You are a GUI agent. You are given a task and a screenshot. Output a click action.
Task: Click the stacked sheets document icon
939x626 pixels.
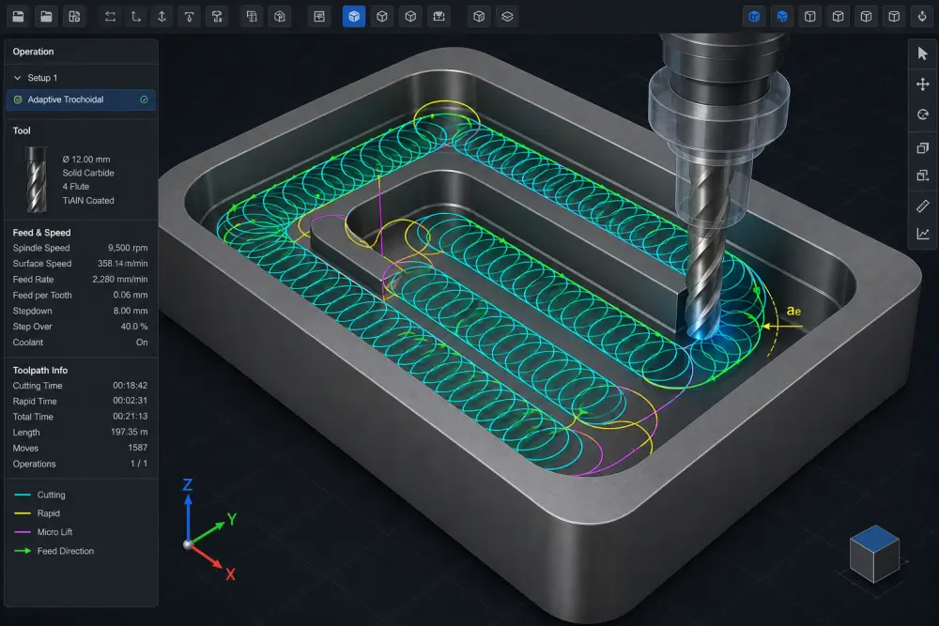[x=252, y=17]
